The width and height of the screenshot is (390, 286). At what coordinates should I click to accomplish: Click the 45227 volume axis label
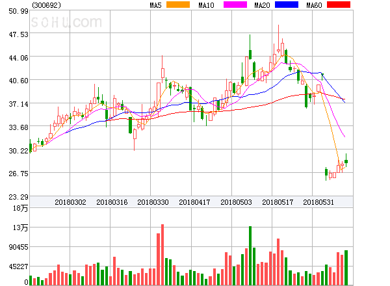pyautogui.click(x=18, y=266)
